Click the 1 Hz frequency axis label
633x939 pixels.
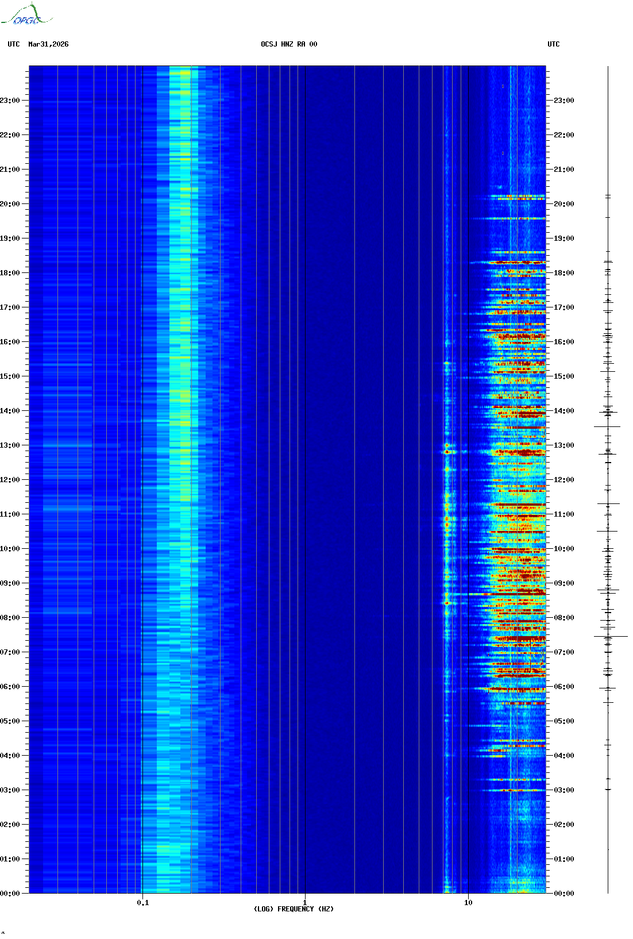point(304,902)
